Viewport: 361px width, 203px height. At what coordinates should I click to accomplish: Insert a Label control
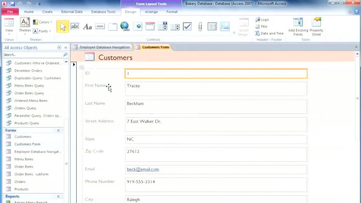88,27
